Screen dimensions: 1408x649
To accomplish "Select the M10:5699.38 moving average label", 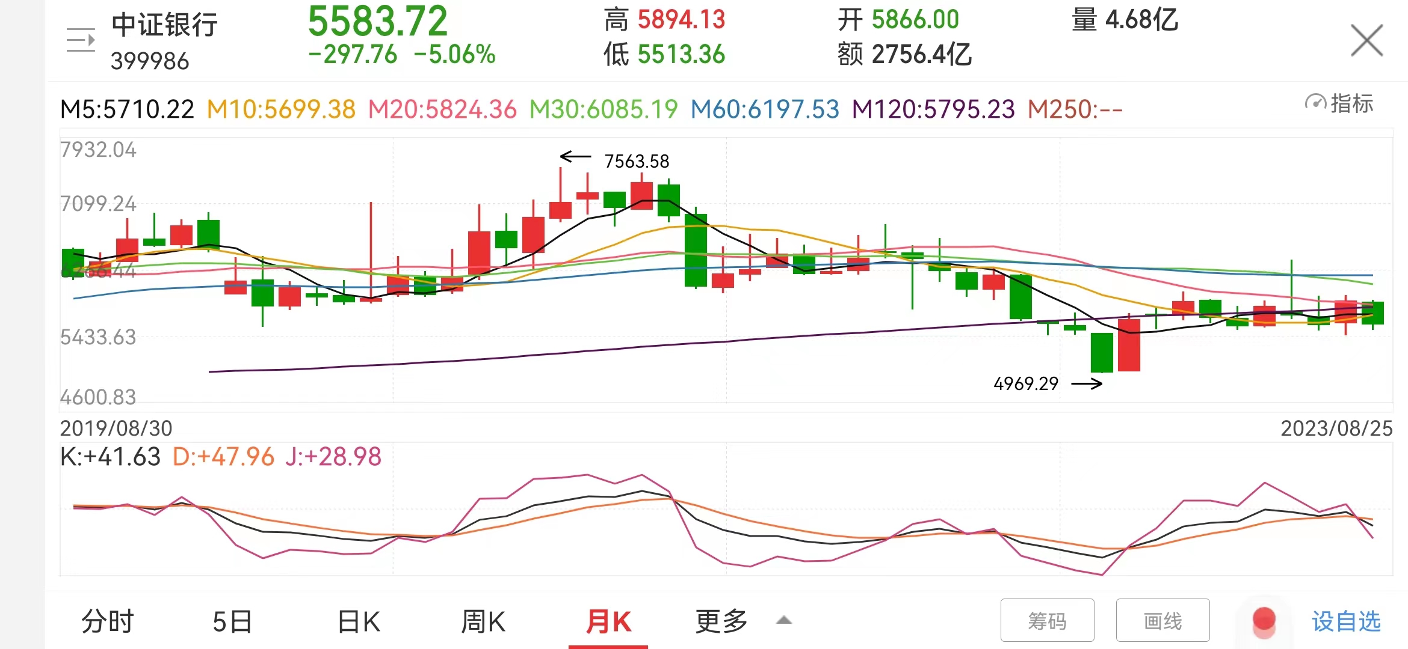I will (281, 109).
